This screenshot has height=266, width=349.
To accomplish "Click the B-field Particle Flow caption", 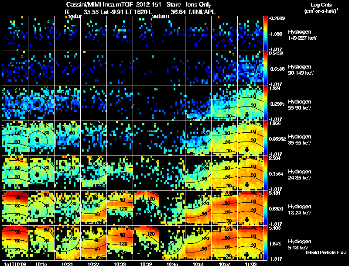I will point(326,252).
